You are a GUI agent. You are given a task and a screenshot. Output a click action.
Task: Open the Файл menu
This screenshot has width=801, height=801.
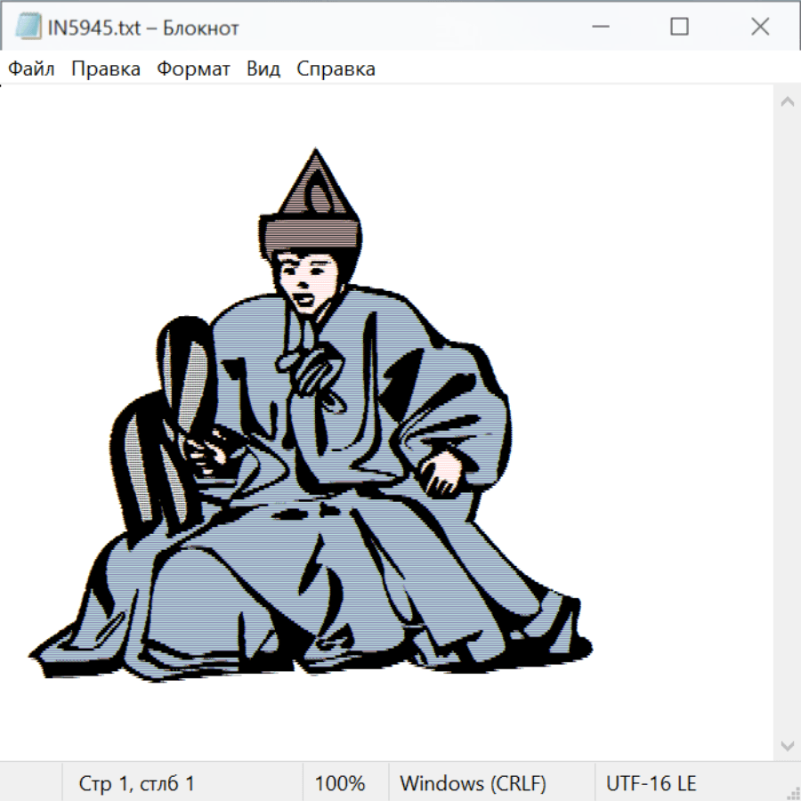32,69
